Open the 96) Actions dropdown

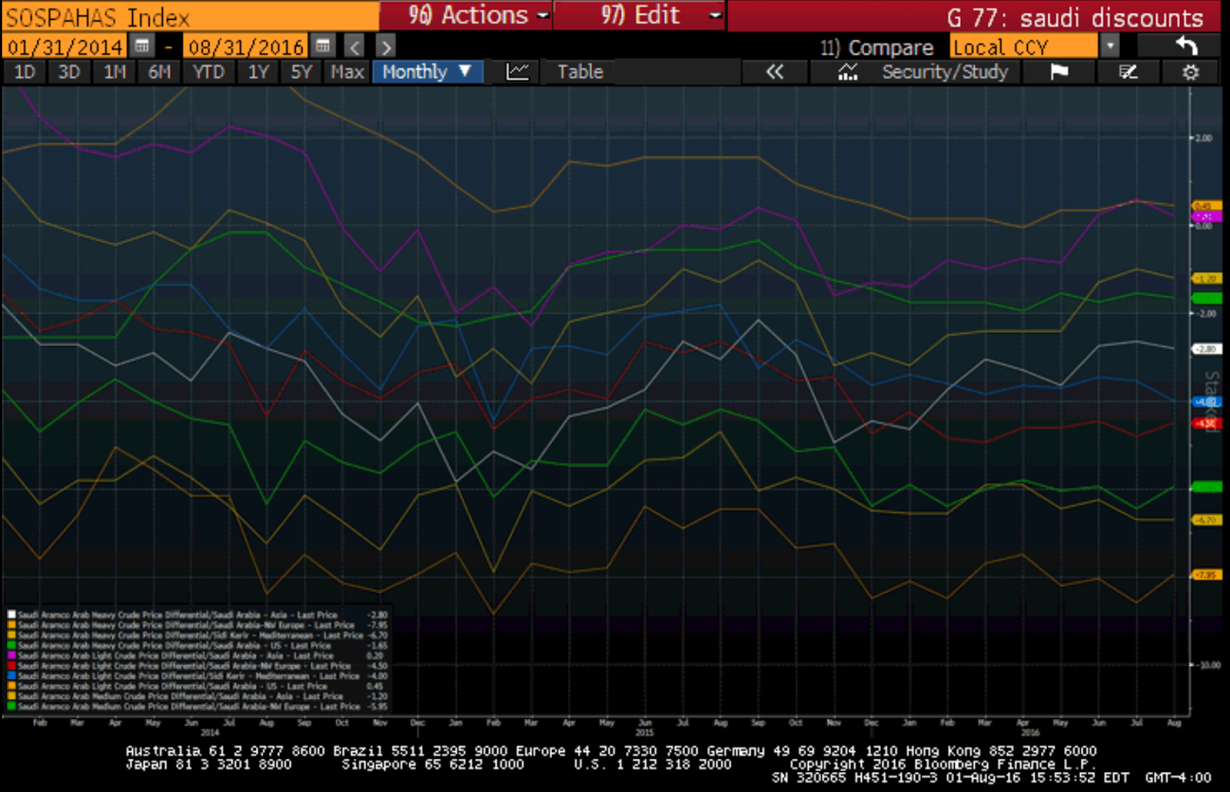tap(465, 15)
